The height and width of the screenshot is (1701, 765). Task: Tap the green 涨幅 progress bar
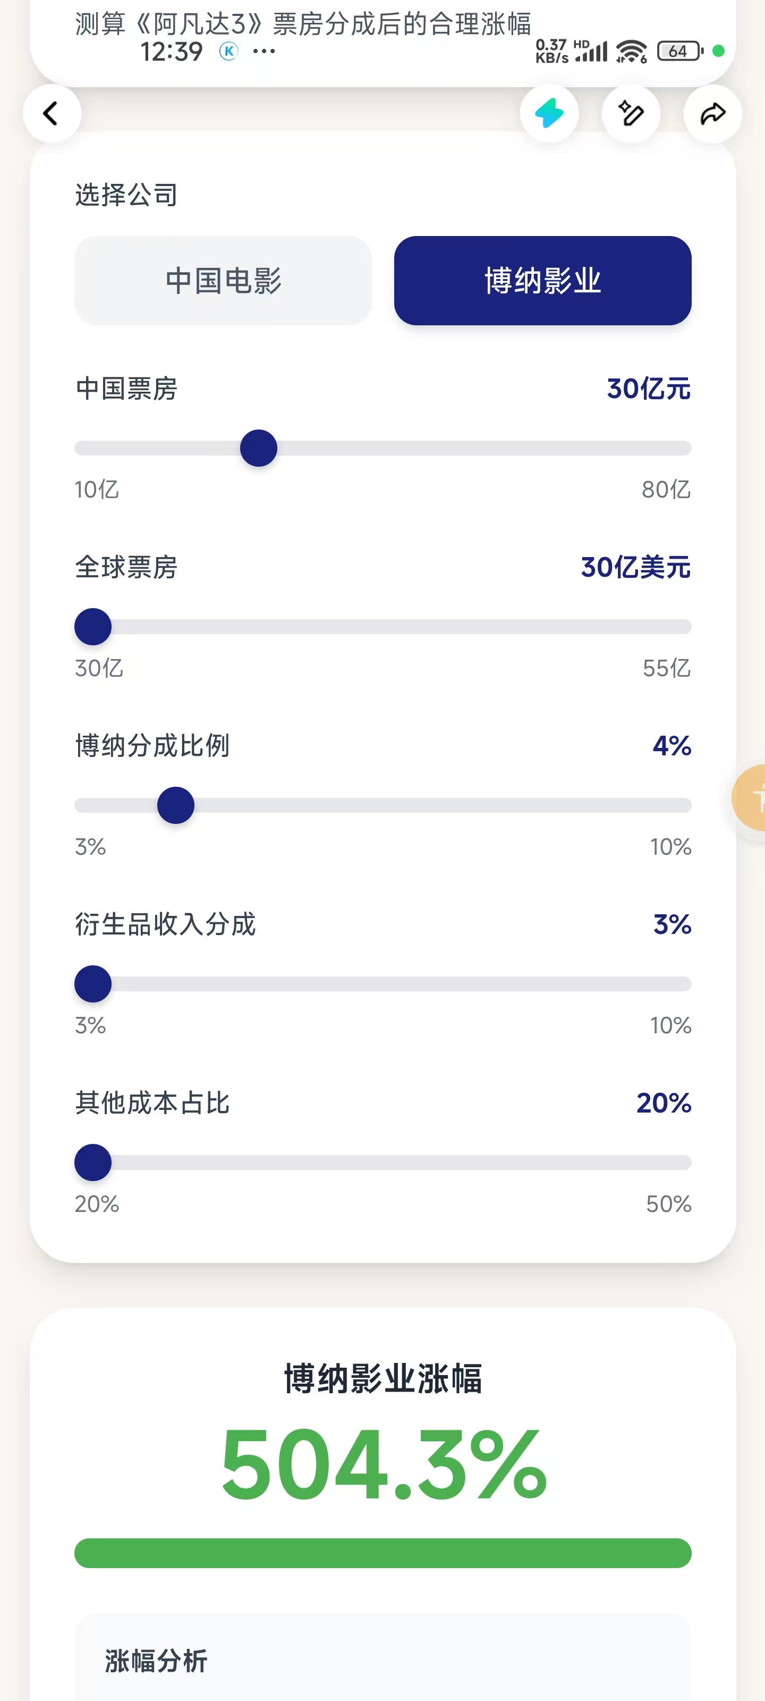click(x=383, y=1553)
